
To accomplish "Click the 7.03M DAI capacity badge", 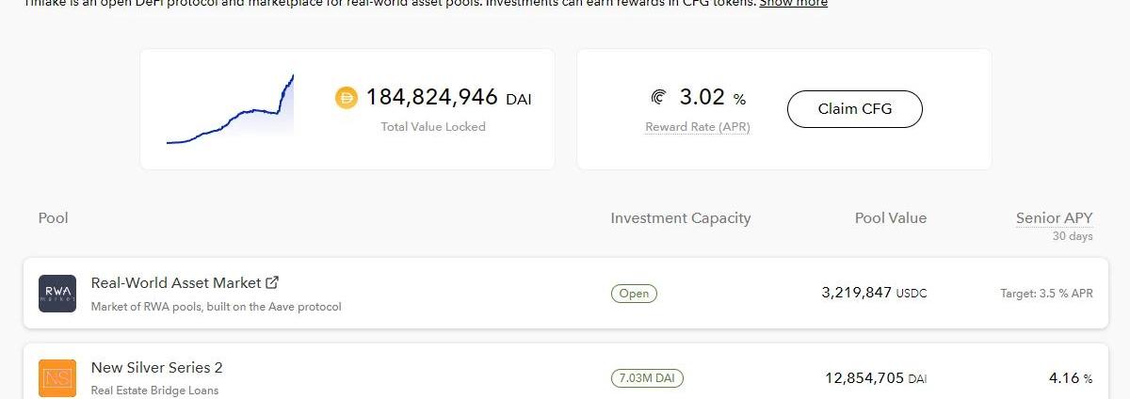I will point(647,378).
